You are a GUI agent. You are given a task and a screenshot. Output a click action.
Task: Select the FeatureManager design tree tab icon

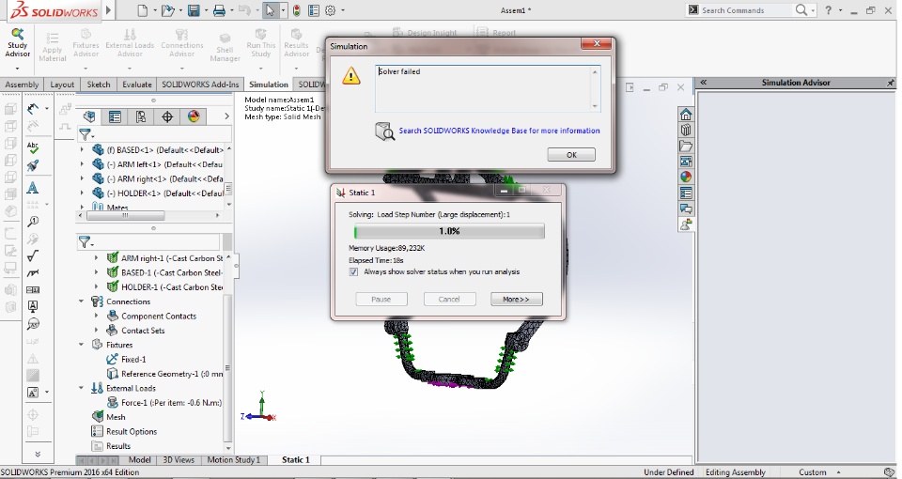point(89,116)
